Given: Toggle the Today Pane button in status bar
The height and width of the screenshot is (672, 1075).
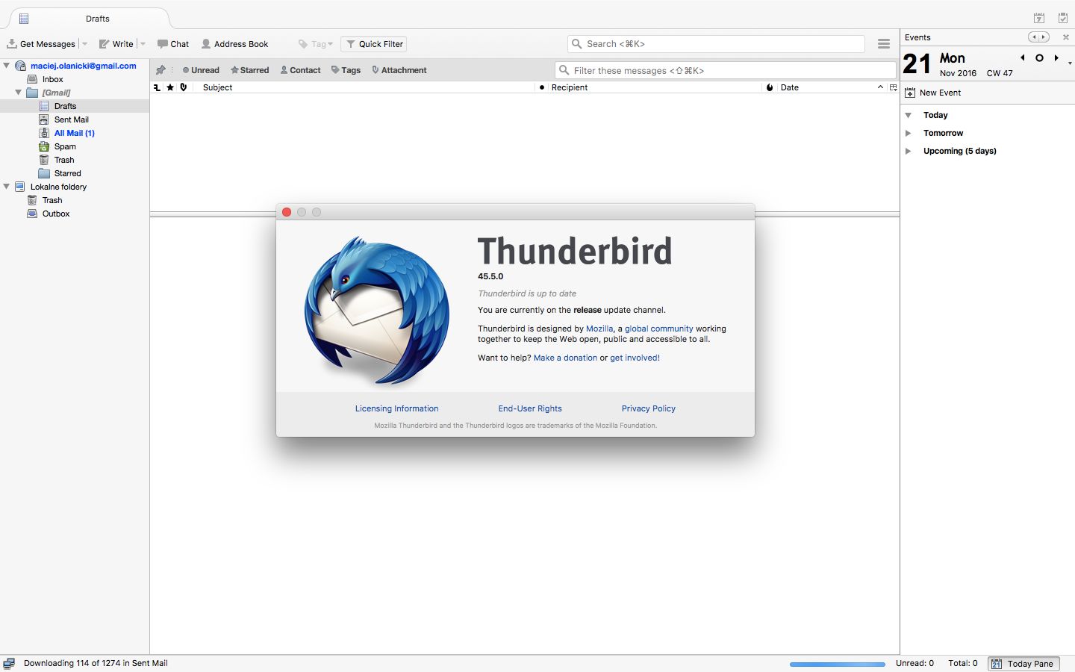Looking at the screenshot, I should point(1023,663).
